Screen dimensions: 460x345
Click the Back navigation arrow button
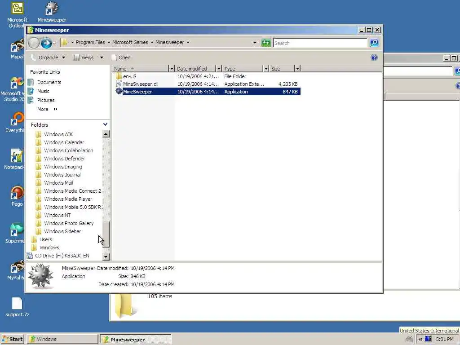pos(34,43)
